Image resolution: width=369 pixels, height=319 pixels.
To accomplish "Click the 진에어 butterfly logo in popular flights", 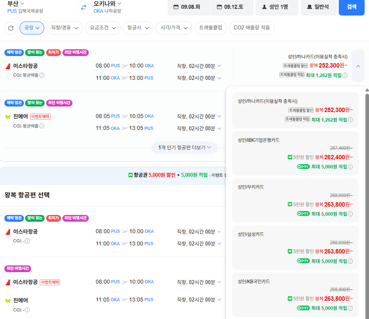I will pos(8,117).
